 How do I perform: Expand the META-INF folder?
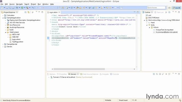pyautogui.click(x=8, y=35)
